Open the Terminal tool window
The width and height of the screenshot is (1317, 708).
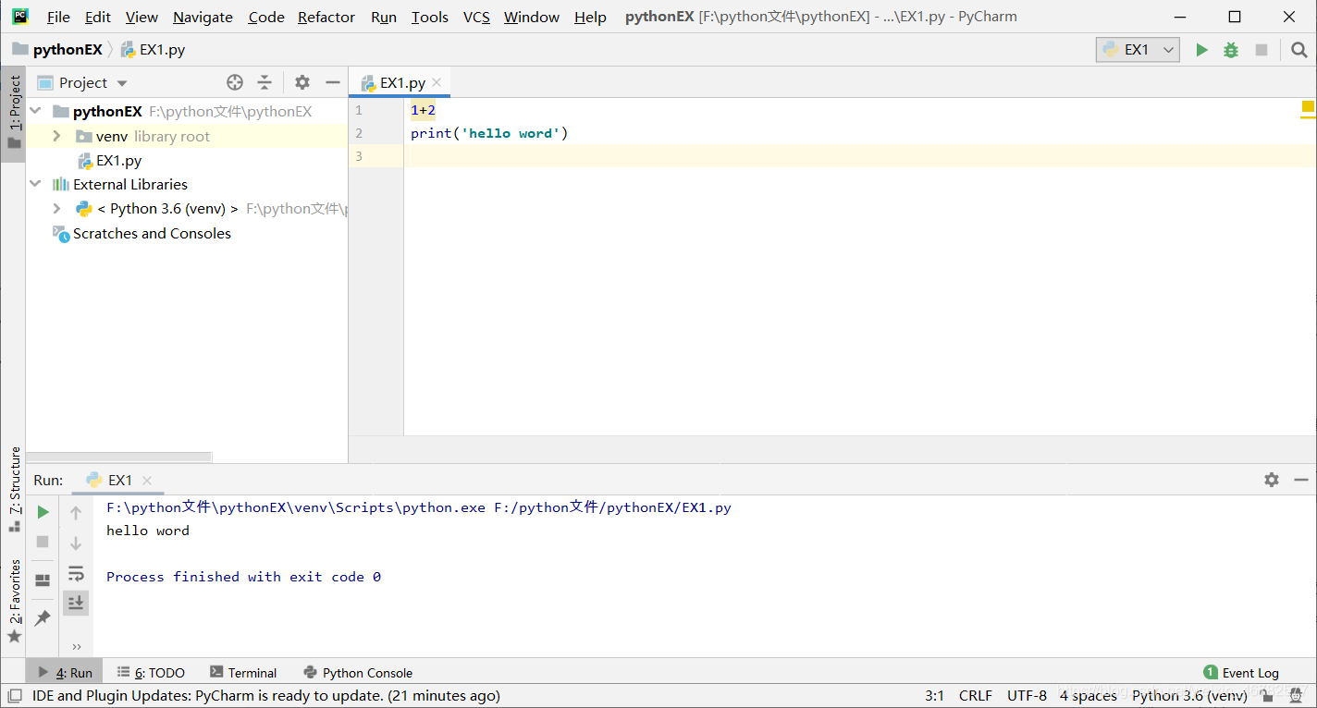tap(243, 673)
